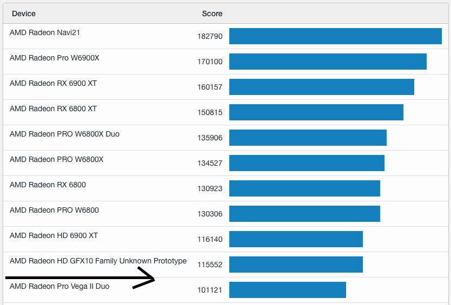Click score value 130306

210,214
